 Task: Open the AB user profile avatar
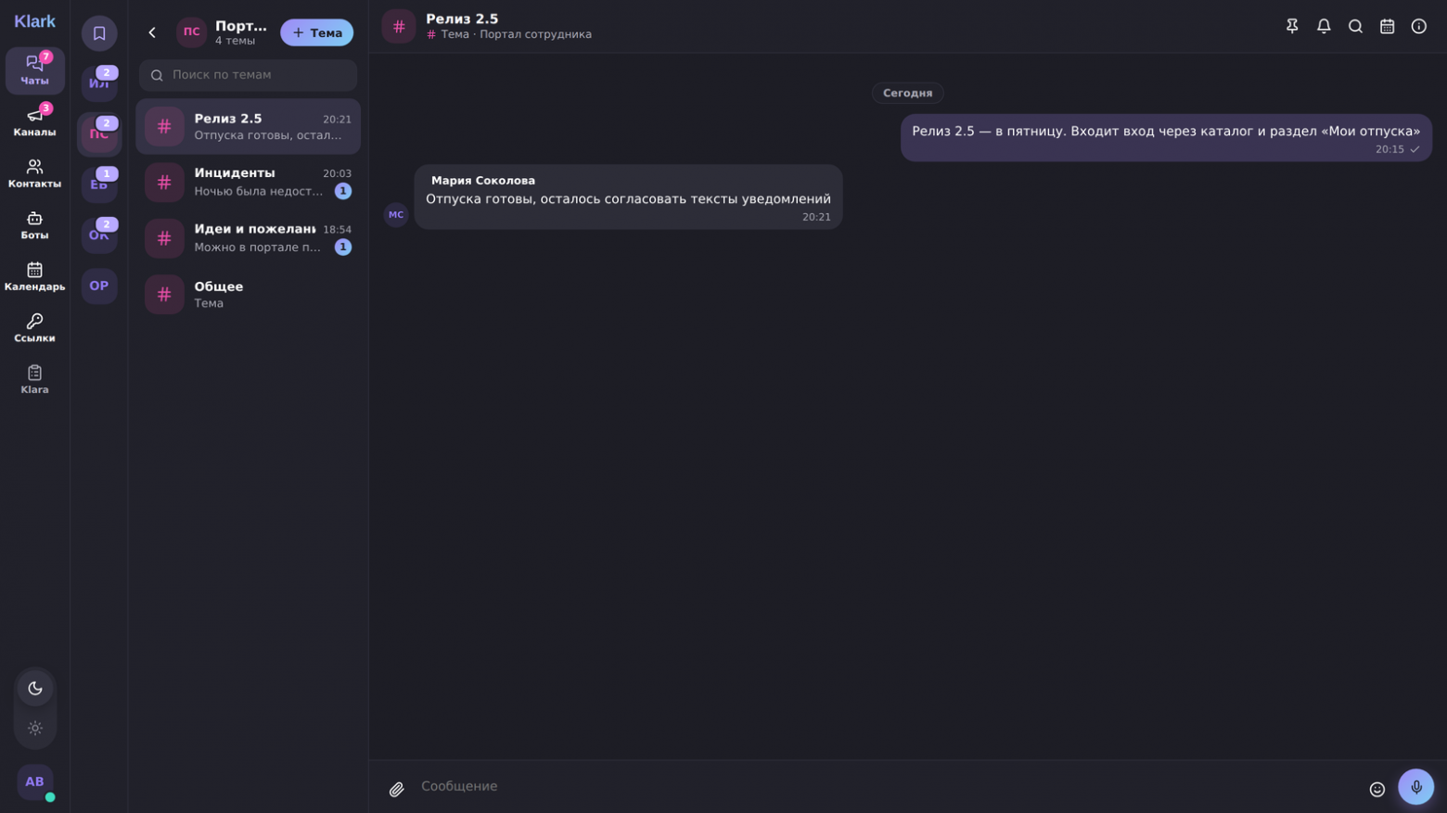(34, 781)
